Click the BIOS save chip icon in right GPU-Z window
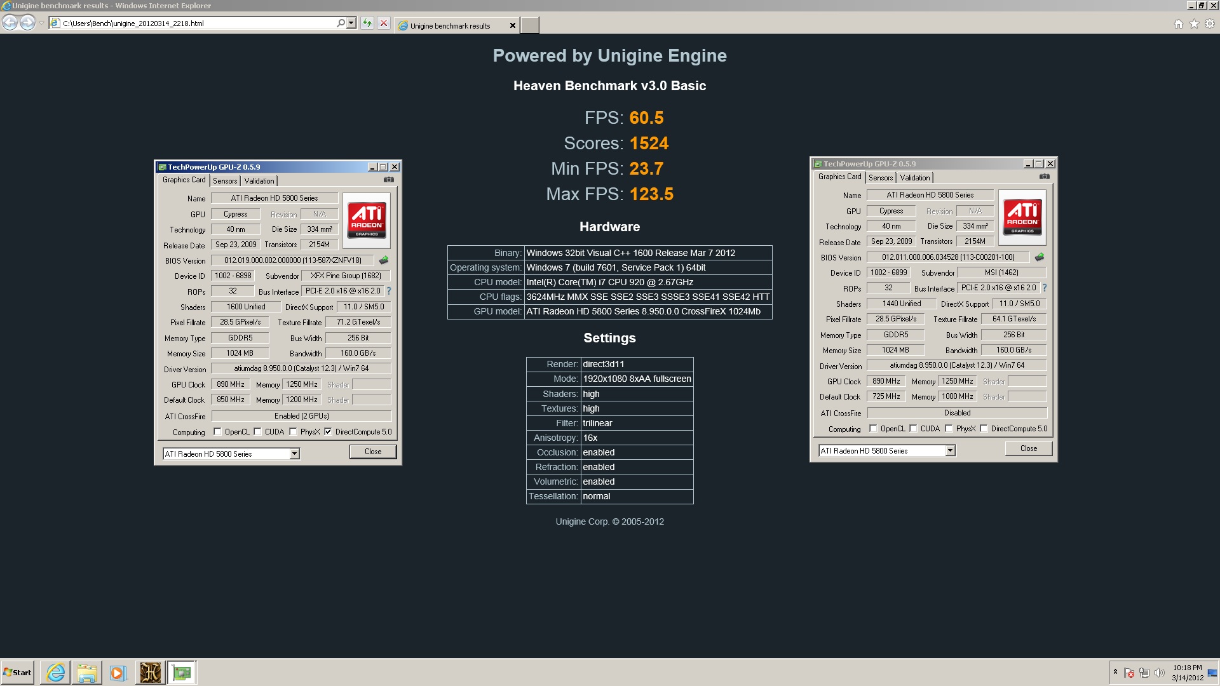 coord(1040,257)
